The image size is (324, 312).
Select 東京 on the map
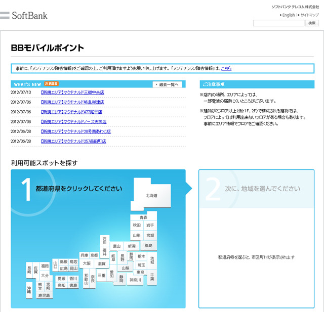point(140,272)
